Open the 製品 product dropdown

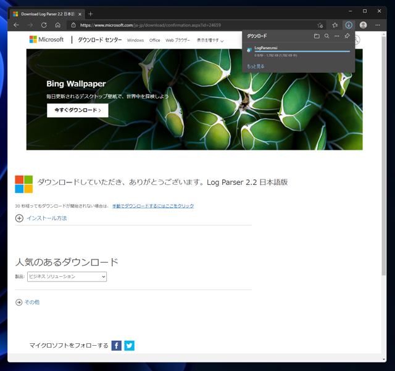click(x=67, y=277)
